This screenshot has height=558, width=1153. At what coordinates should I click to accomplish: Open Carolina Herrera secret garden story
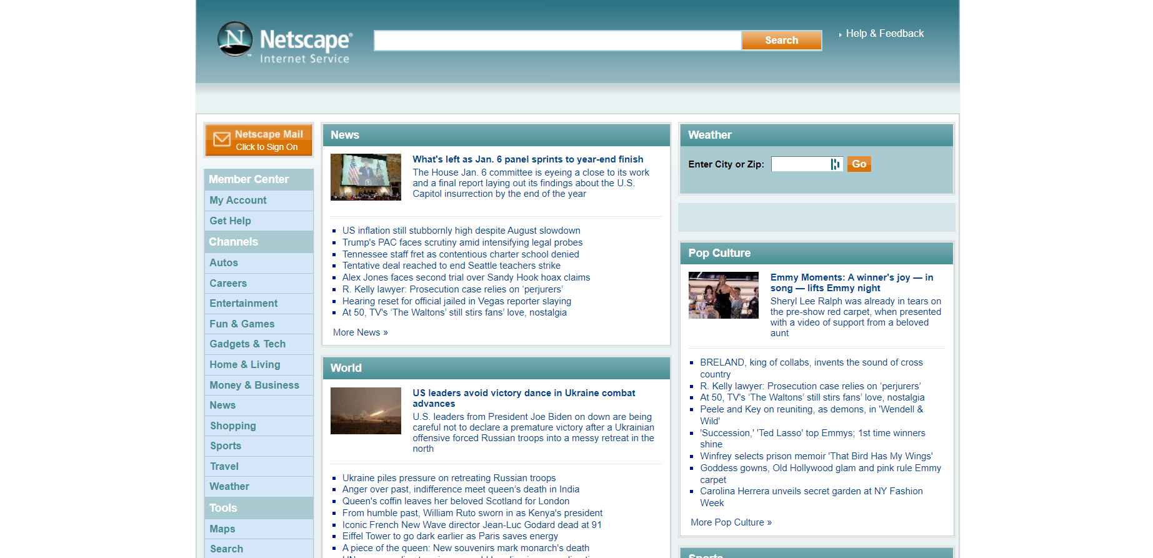tap(811, 492)
